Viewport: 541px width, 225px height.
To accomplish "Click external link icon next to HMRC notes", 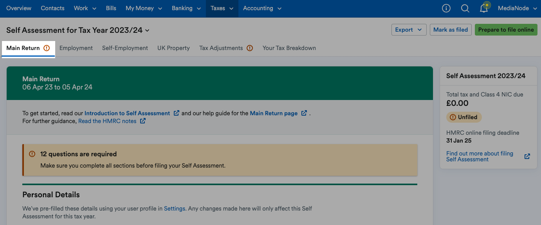I will 143,121.
